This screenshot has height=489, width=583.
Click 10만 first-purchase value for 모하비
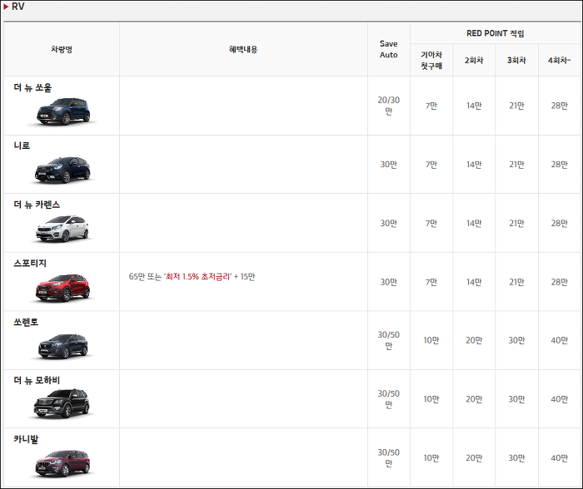click(x=431, y=399)
